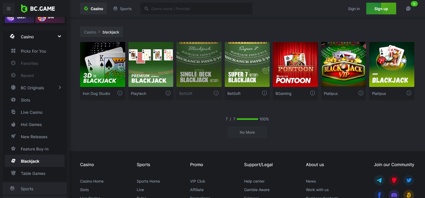Open Table Games in sidebar
Screen dimensions: 425x198
[x=35, y=173]
